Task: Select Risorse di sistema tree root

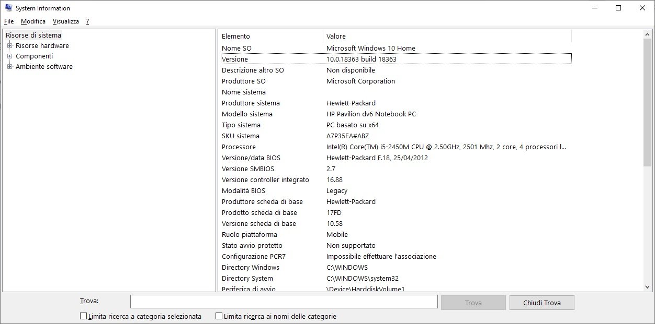Action: point(33,35)
